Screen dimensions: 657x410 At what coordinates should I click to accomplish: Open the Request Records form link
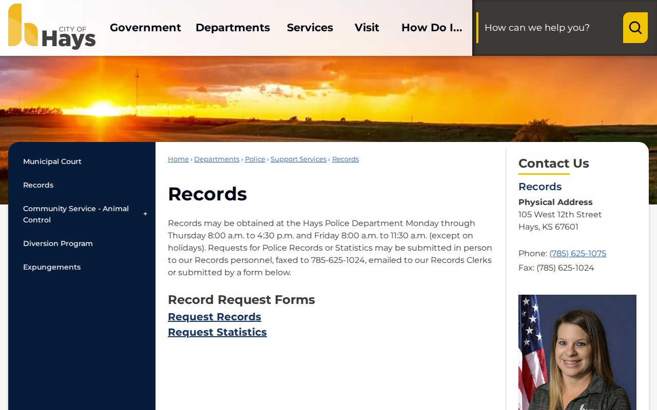[215, 317]
